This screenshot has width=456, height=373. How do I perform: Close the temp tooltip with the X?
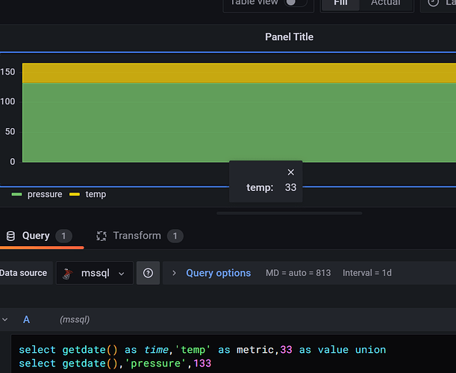pyautogui.click(x=290, y=172)
